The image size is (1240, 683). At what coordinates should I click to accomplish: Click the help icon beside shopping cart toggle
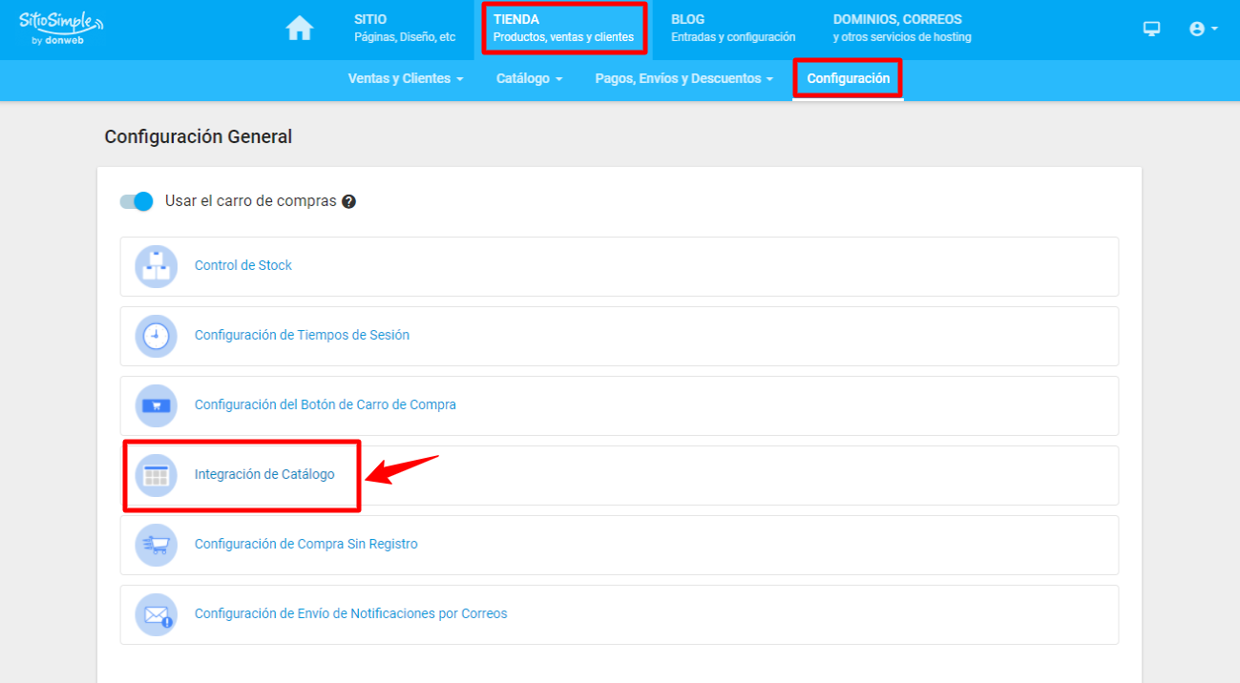tap(349, 202)
